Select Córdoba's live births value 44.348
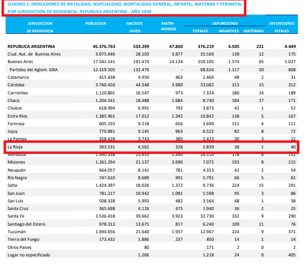 [x=142, y=85]
